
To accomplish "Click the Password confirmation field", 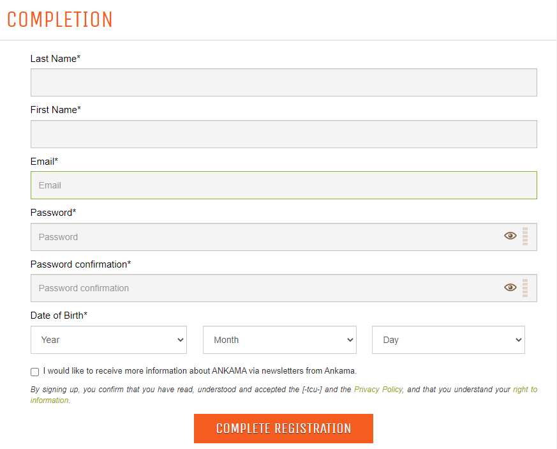I will (x=255, y=287).
